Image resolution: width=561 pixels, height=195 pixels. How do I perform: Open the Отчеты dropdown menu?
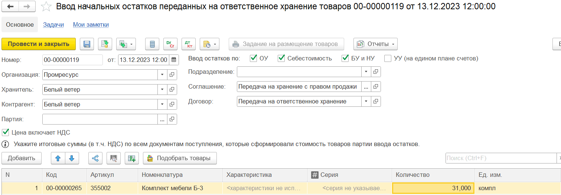click(x=375, y=44)
